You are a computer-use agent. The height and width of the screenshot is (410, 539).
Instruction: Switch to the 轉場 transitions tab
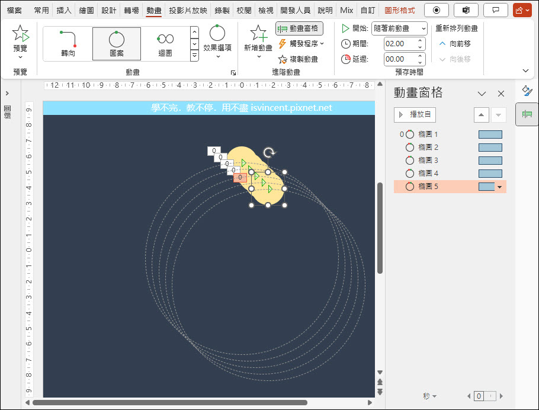pyautogui.click(x=131, y=10)
